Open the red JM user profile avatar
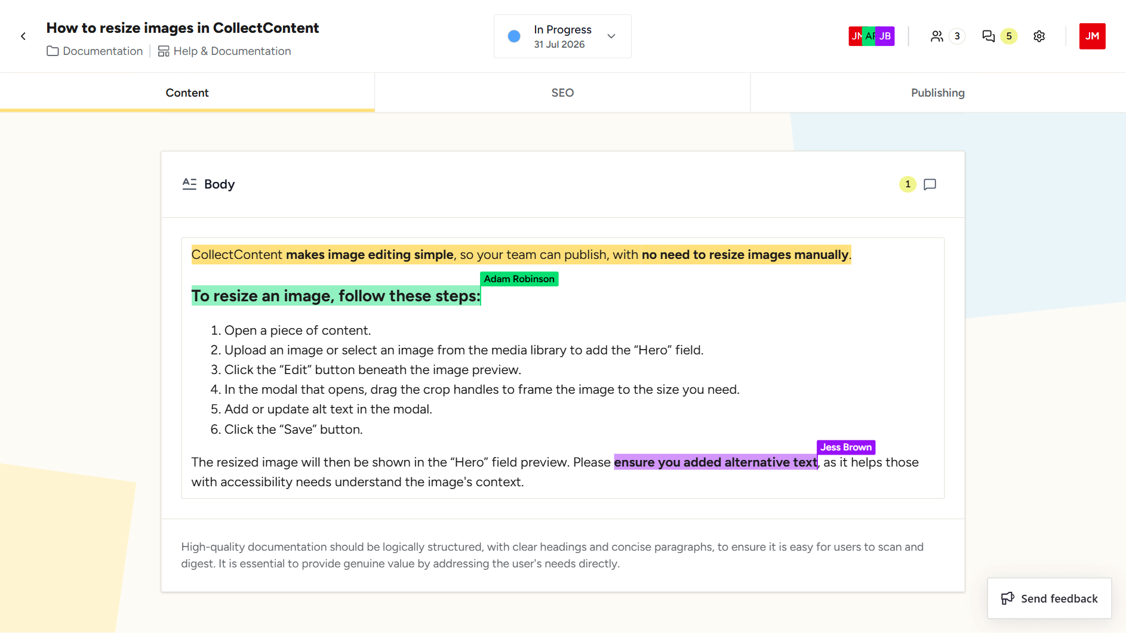 1092,36
